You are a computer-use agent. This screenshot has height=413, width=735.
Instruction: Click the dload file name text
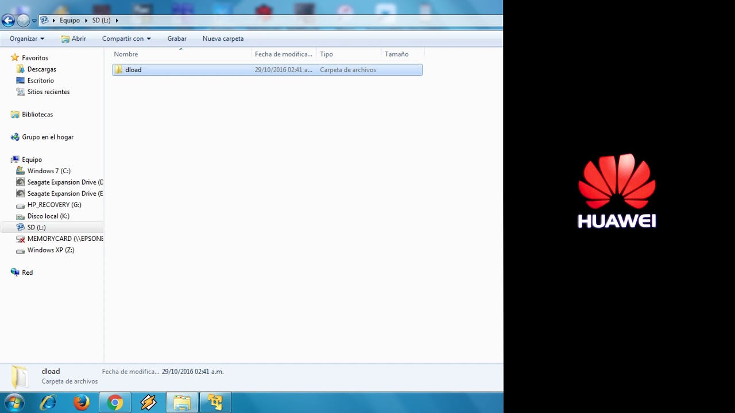[133, 69]
